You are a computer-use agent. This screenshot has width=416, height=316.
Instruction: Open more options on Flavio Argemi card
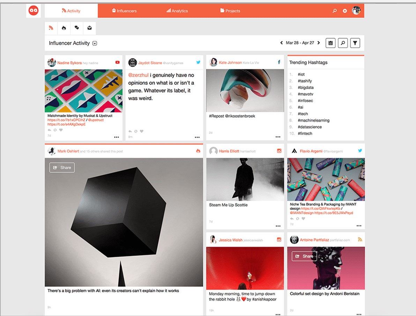tap(359, 225)
